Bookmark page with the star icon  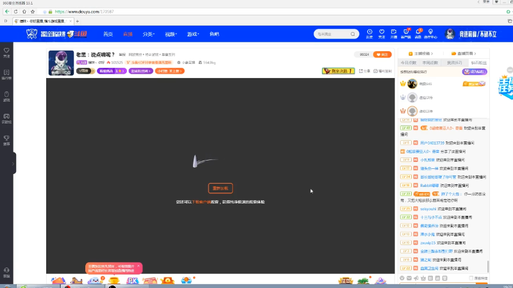tap(33, 12)
